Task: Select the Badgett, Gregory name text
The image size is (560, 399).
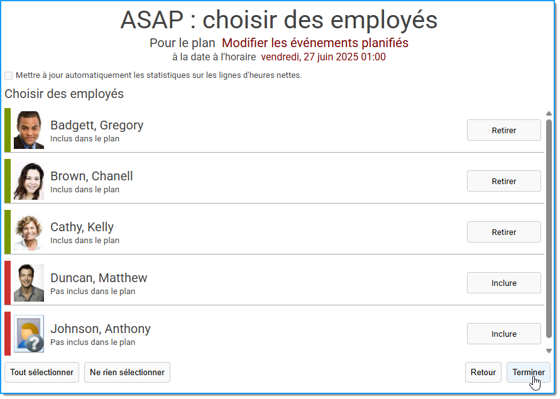Action: 97,125
